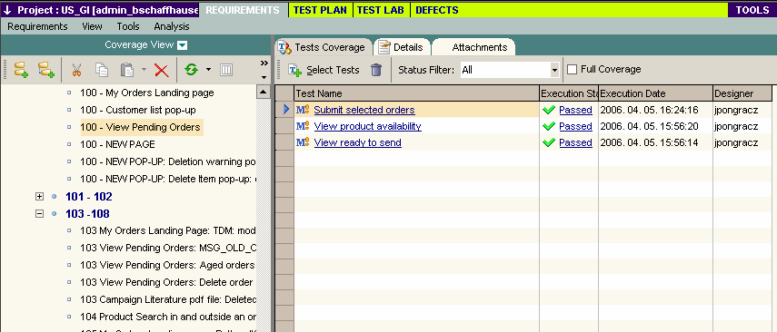777x332 pixels.
Task: Open the Paste options dropdown arrow
Action: 144,70
